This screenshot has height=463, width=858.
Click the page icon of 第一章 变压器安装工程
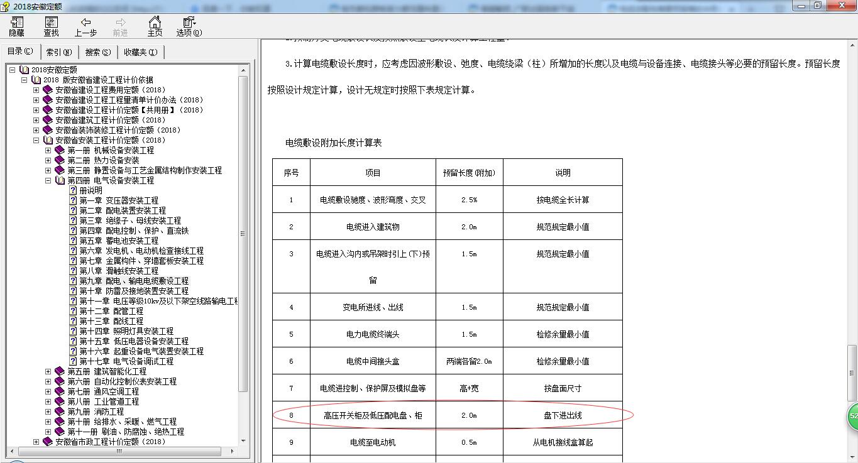click(73, 200)
